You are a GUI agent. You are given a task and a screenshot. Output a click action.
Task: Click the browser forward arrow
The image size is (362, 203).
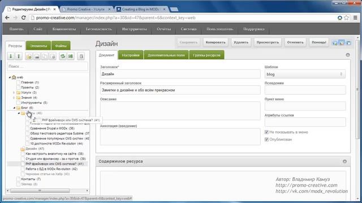[15, 17]
